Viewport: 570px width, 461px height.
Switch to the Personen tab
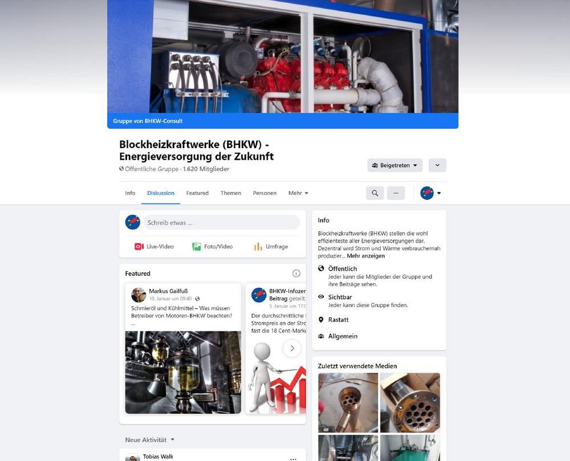264,193
